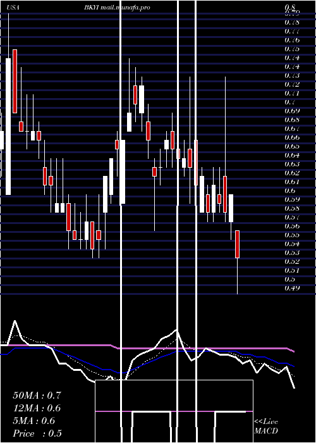Screen dimensions: 316x443
Task: Click the <<Live MACD label
Action: [x=266, y=427]
